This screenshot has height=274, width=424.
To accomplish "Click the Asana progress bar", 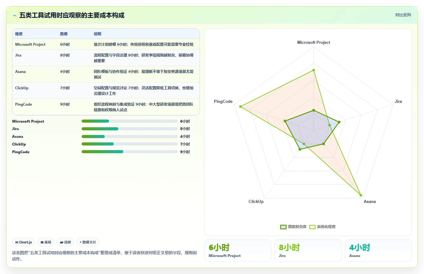I will tap(129, 137).
